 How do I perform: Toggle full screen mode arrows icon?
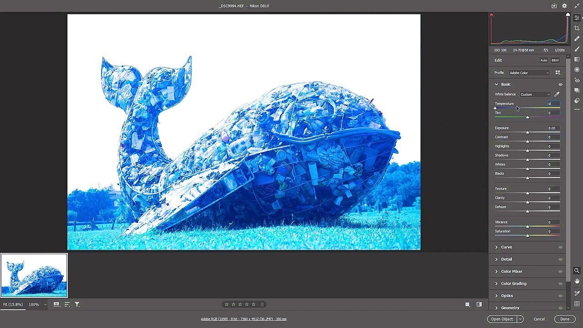(x=577, y=6)
